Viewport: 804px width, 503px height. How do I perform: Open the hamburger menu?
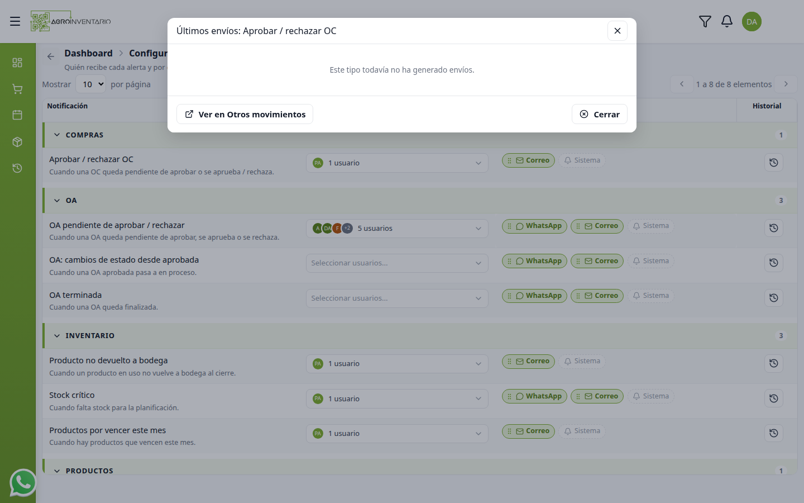(x=15, y=21)
